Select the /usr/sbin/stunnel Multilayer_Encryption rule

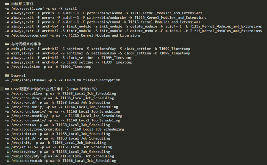(x=62, y=80)
